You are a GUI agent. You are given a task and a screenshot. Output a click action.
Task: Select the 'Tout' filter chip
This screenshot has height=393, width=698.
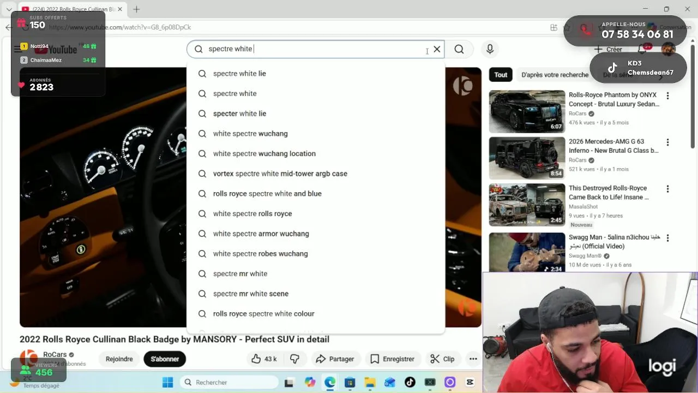[x=501, y=75]
